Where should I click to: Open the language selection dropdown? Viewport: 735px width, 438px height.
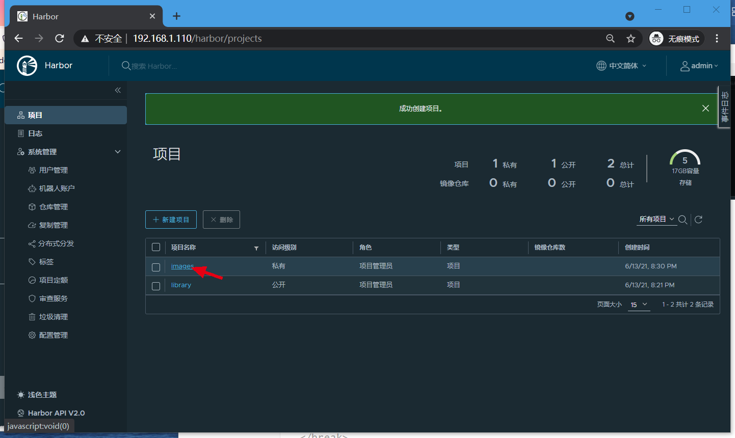[622, 66]
